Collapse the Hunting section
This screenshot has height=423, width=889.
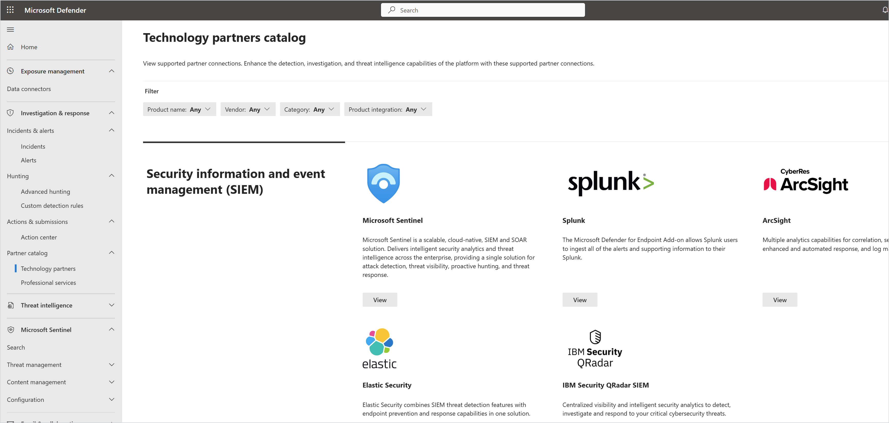pos(111,176)
